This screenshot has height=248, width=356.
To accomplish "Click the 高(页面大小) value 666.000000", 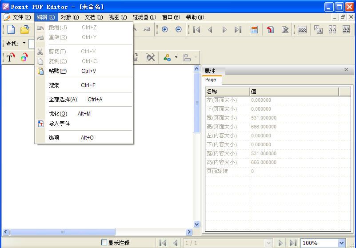I will coord(264,127).
